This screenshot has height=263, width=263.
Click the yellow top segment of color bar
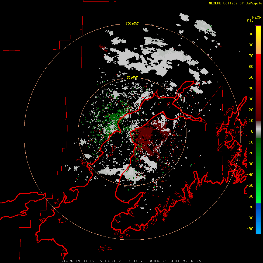click(258, 40)
